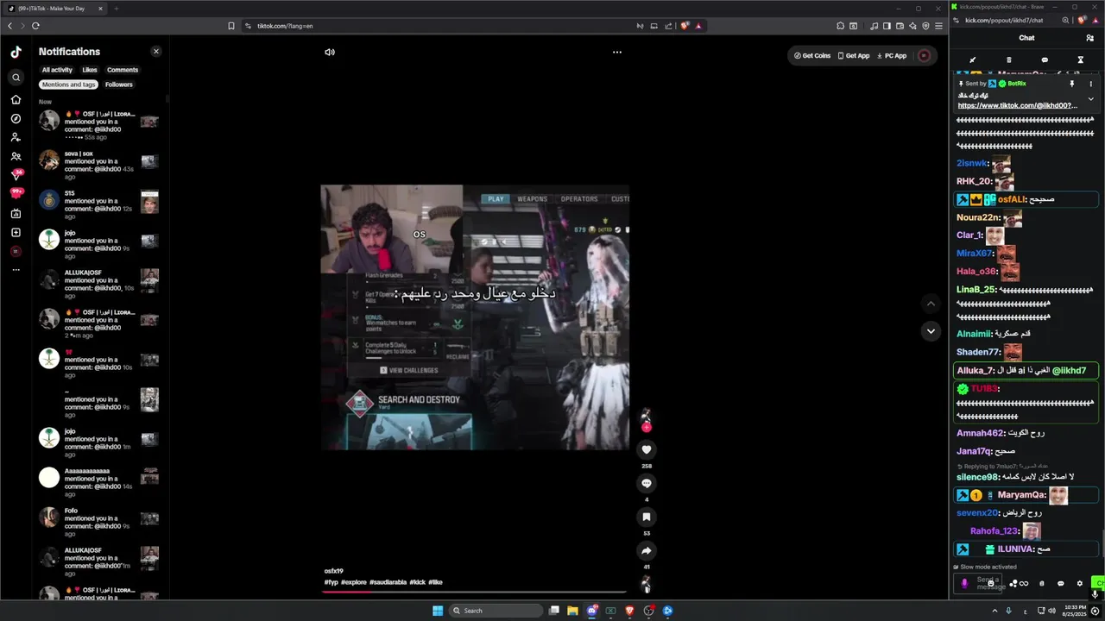Open the top-right TikTok profile avatar

[924, 55]
